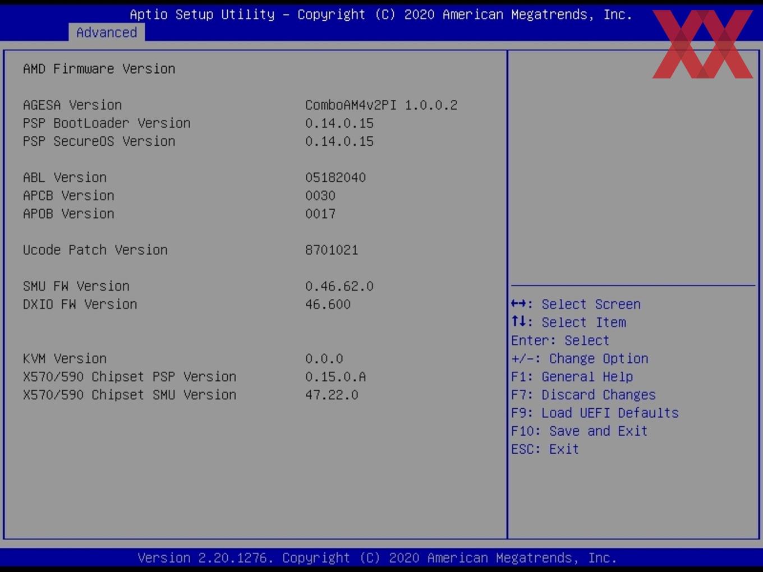Click the ABL value 05182040
The image size is (763, 572).
pyautogui.click(x=335, y=178)
